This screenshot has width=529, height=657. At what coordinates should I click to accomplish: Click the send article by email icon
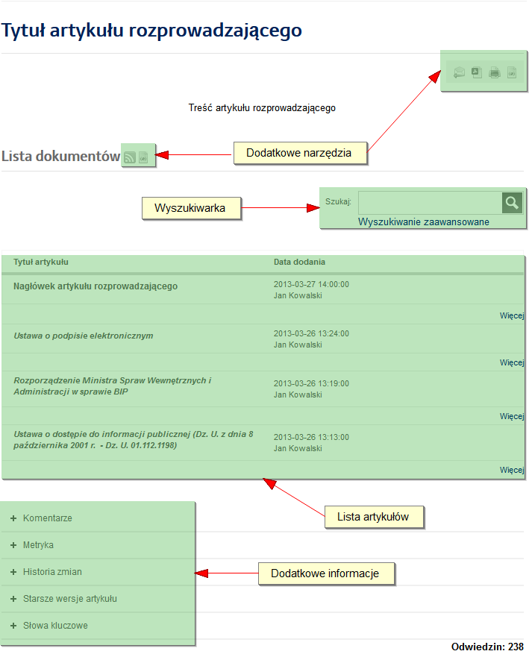coord(459,72)
